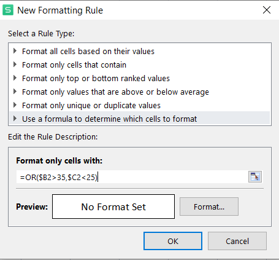Expand arrow beside 'Format all cells based on their values'
Image resolution: width=279 pixels, height=260 pixels.
pyautogui.click(x=15, y=51)
